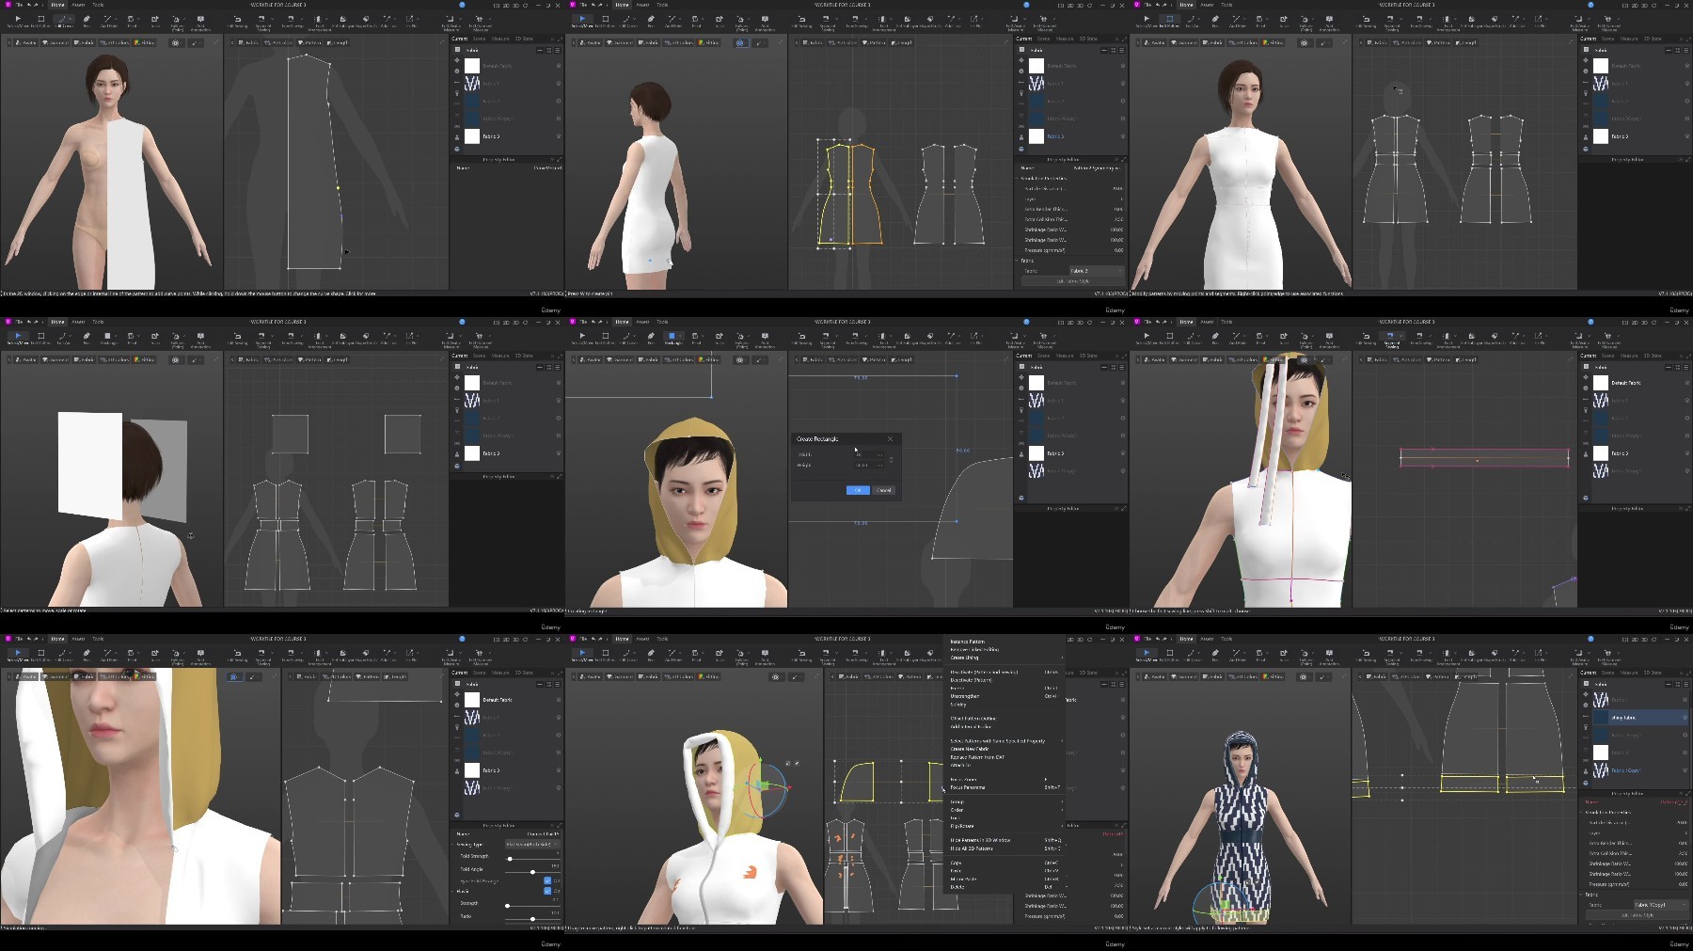Select Fold Arrangement in patterned hoodie window
Screen dimensions: 1693x951
(x=1448, y=657)
